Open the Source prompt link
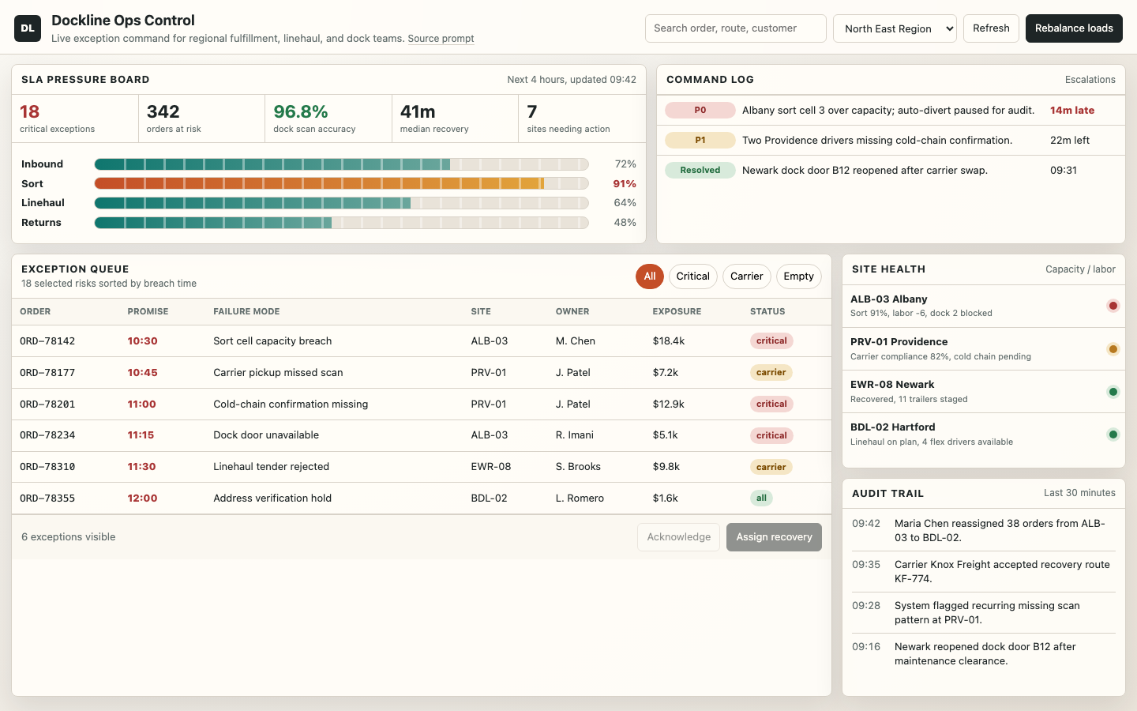1137x711 pixels. click(441, 39)
